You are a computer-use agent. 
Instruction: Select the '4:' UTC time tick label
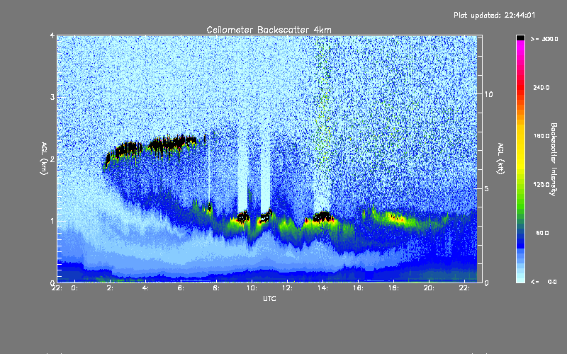coord(145,288)
